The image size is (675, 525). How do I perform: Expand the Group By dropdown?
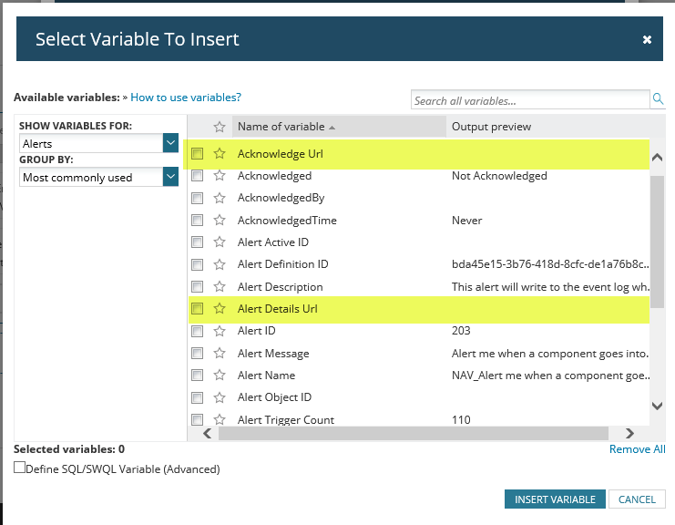pos(170,178)
